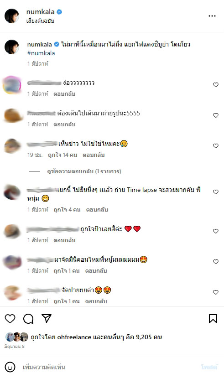Expand 'ดูข้อความตอบกลับ (1 รายการ)' replies
Screen dimensions: 224x378
pos(84,171)
